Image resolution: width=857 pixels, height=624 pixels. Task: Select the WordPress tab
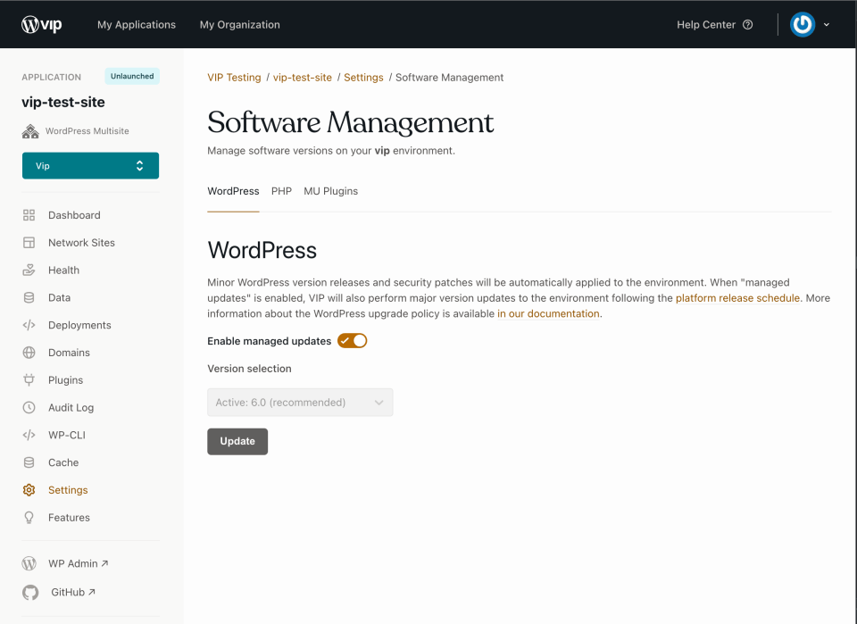(233, 191)
